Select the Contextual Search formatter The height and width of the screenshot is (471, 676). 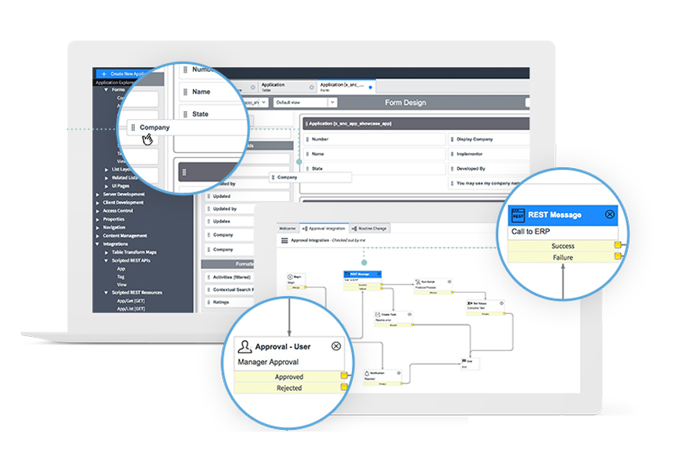[x=229, y=290]
